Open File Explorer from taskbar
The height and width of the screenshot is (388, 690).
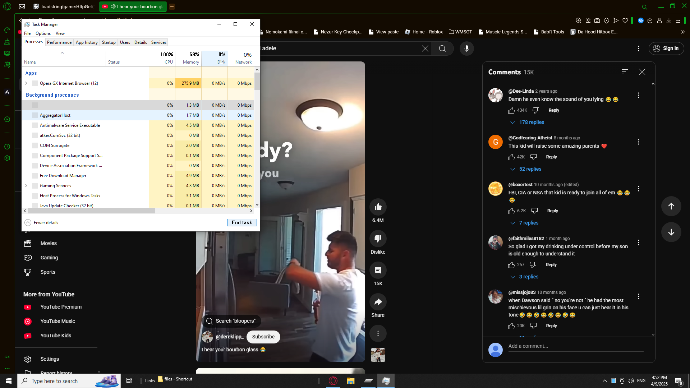pos(350,381)
